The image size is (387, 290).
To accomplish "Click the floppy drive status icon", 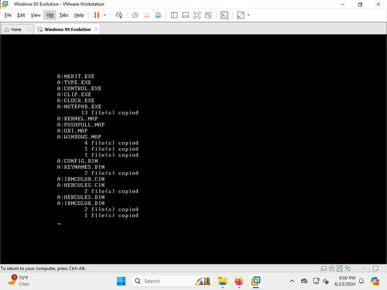I will tap(340, 268).
